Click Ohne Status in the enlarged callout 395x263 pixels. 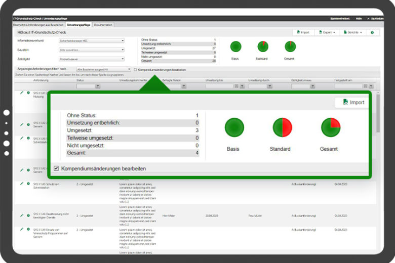[133, 115]
